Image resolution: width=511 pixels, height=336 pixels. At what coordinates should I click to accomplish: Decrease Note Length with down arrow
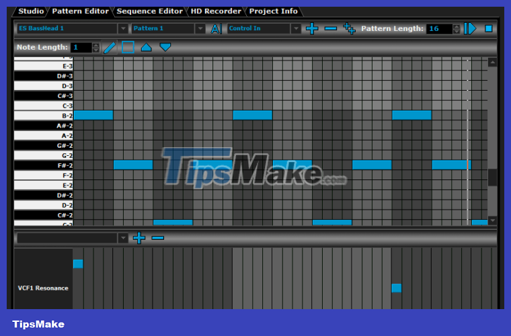click(x=95, y=50)
